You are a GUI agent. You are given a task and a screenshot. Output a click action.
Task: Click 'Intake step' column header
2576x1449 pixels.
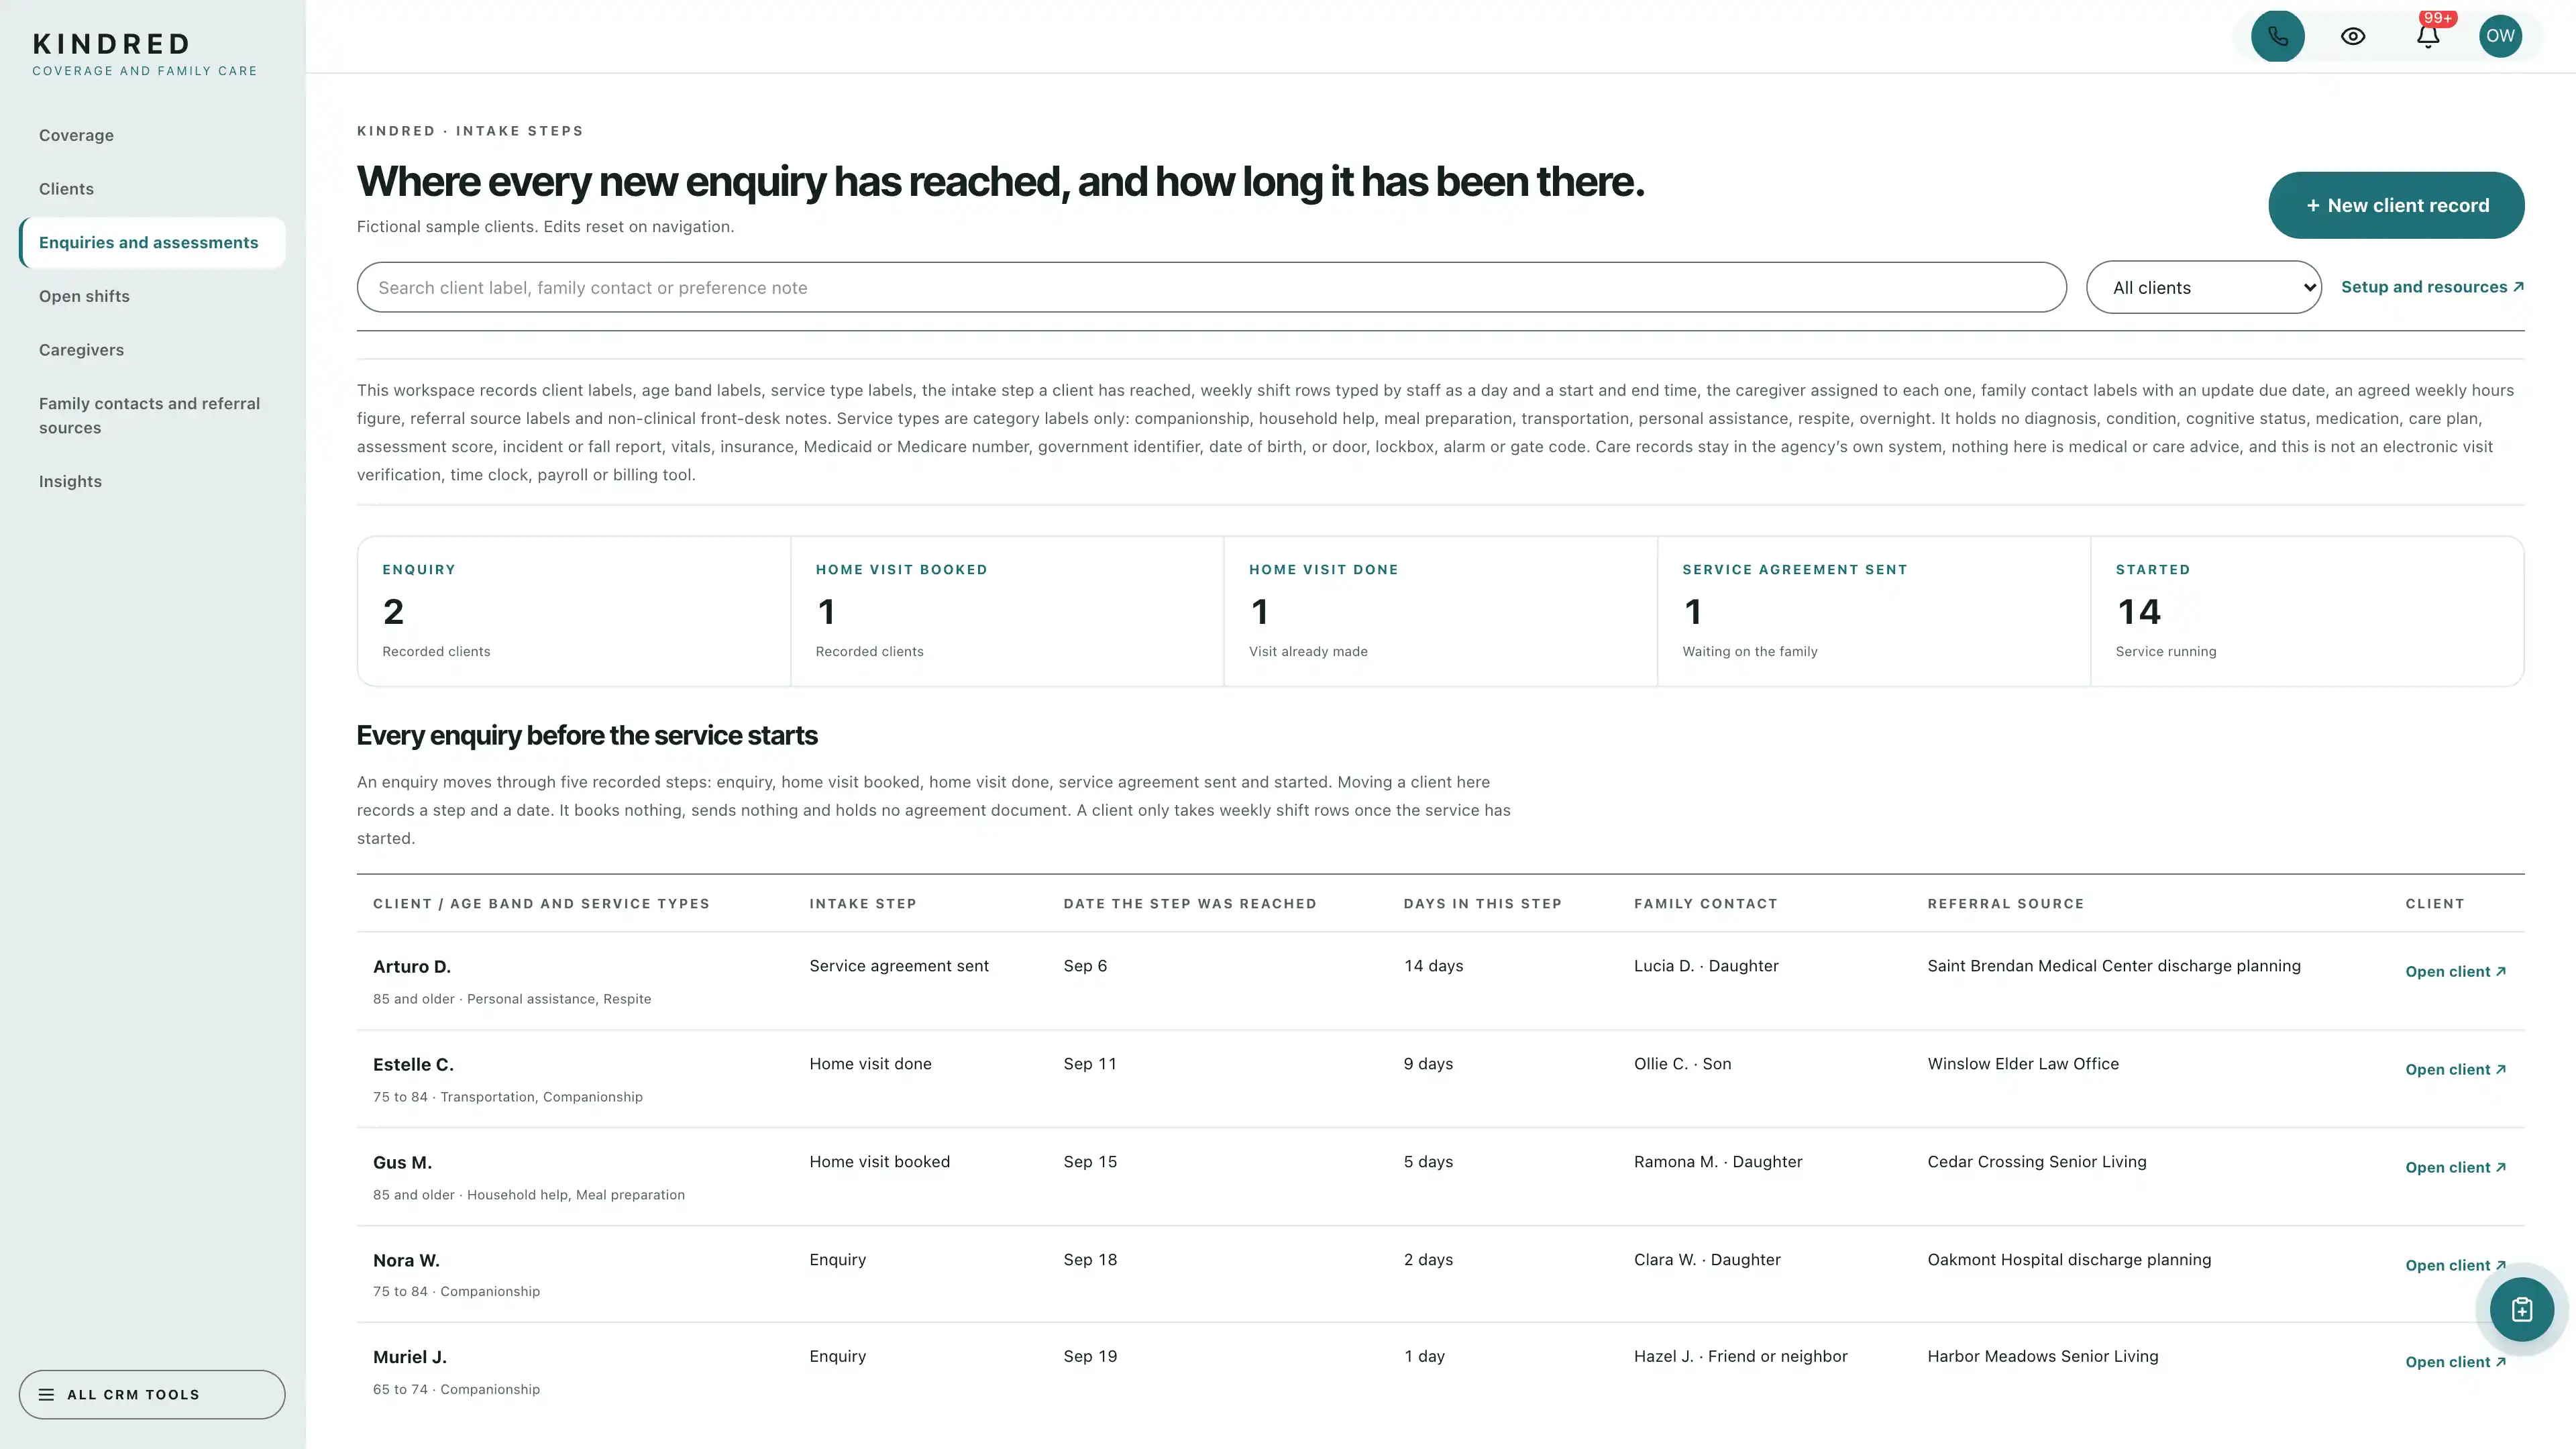coord(862,904)
